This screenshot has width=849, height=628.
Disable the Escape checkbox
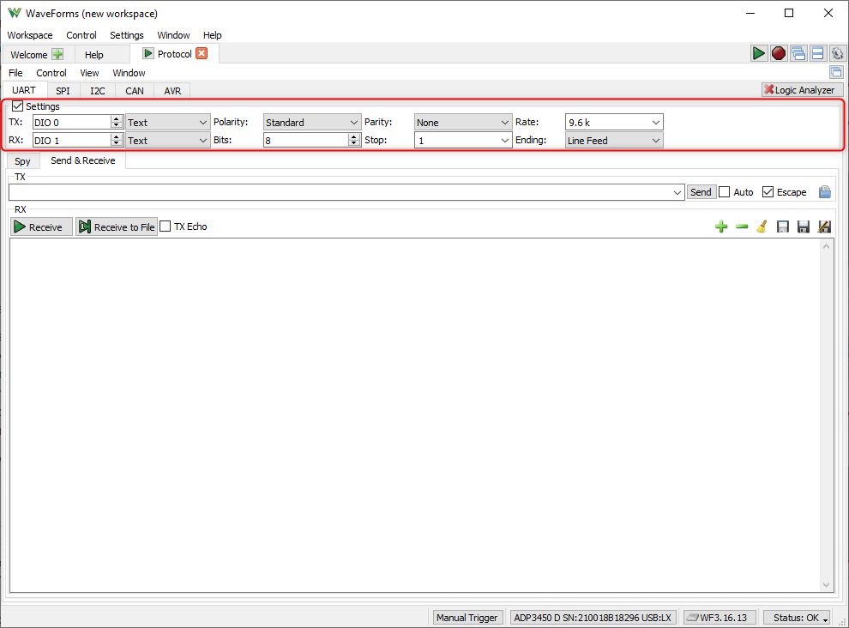(x=768, y=192)
